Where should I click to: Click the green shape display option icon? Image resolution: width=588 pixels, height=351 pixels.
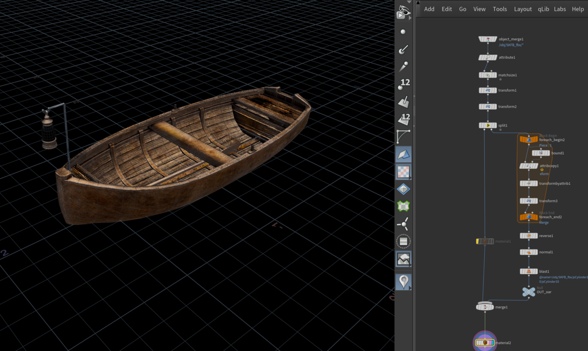(x=403, y=206)
